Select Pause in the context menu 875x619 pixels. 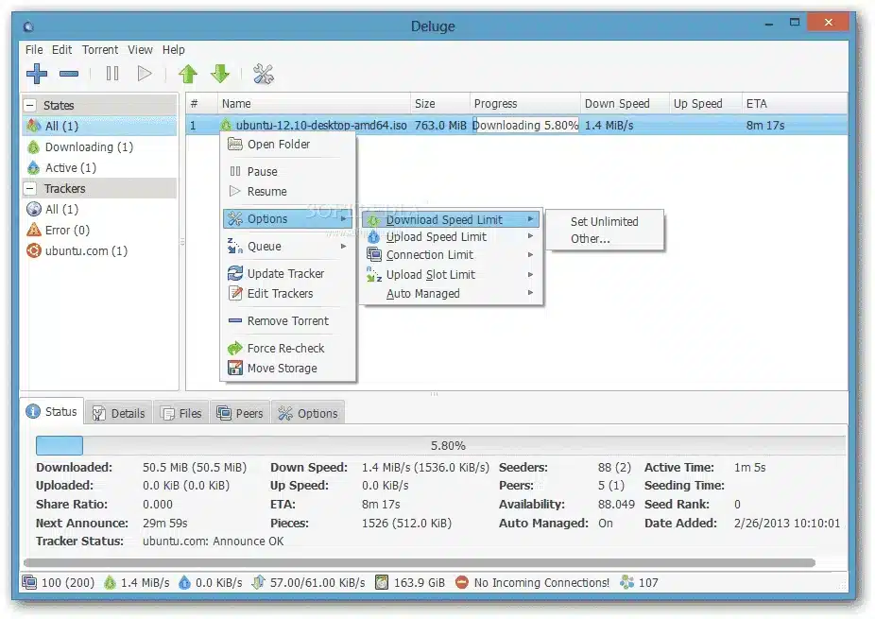coord(288,171)
